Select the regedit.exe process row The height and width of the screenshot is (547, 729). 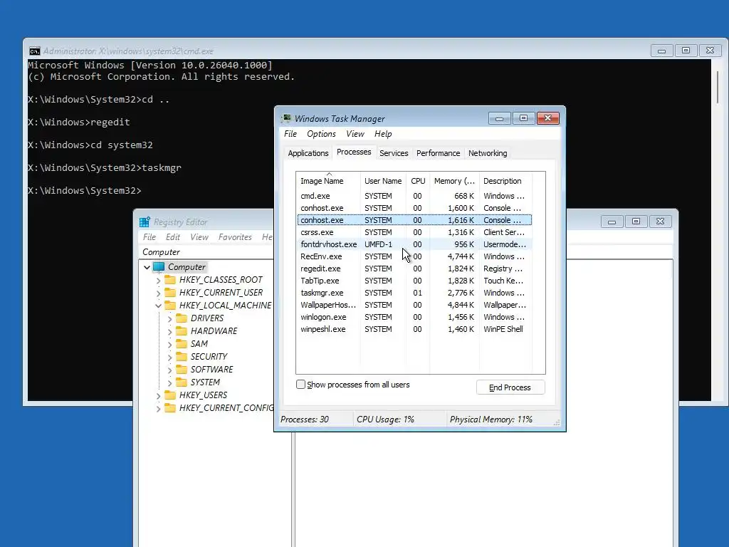click(x=414, y=269)
